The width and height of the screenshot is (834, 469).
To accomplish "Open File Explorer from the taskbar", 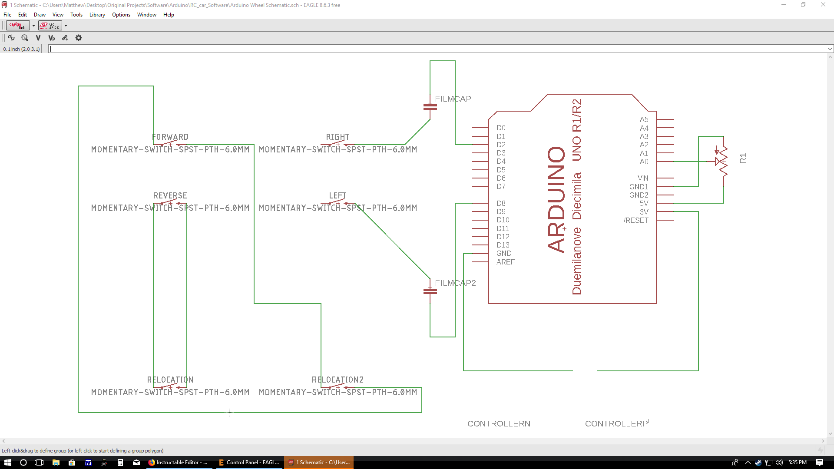I will point(56,462).
